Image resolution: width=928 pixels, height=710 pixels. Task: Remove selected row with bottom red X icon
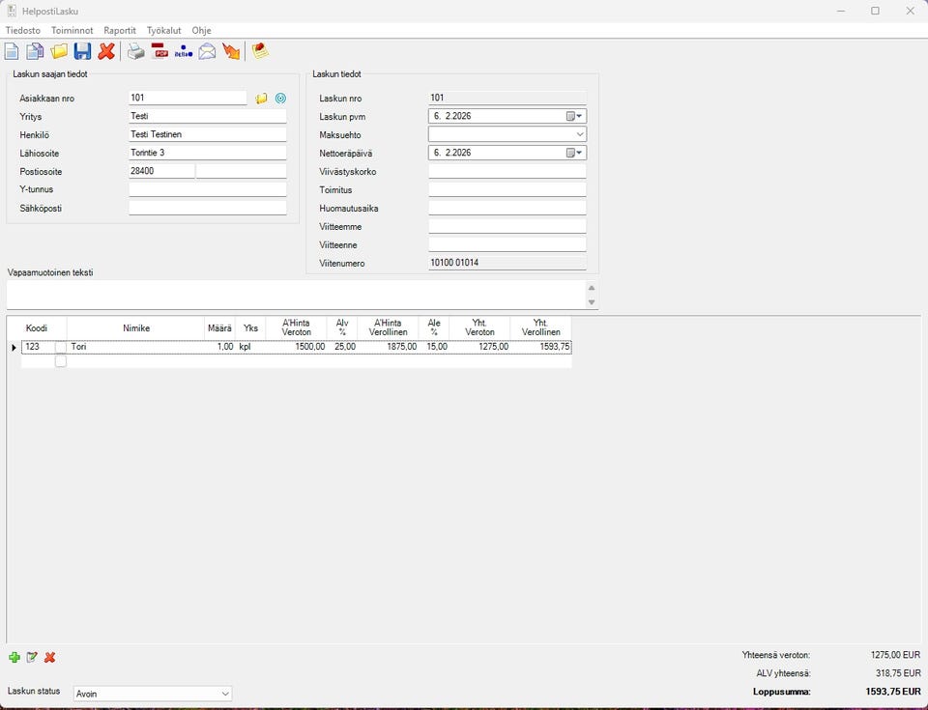coord(49,657)
